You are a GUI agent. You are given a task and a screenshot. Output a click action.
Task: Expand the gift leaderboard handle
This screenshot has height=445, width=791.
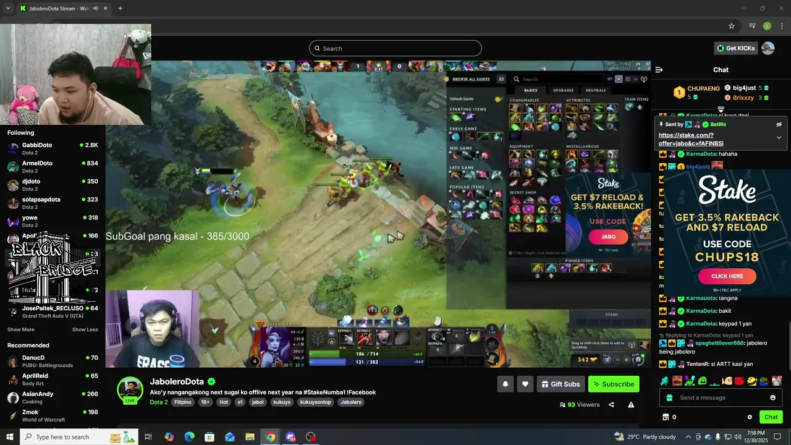[721, 109]
